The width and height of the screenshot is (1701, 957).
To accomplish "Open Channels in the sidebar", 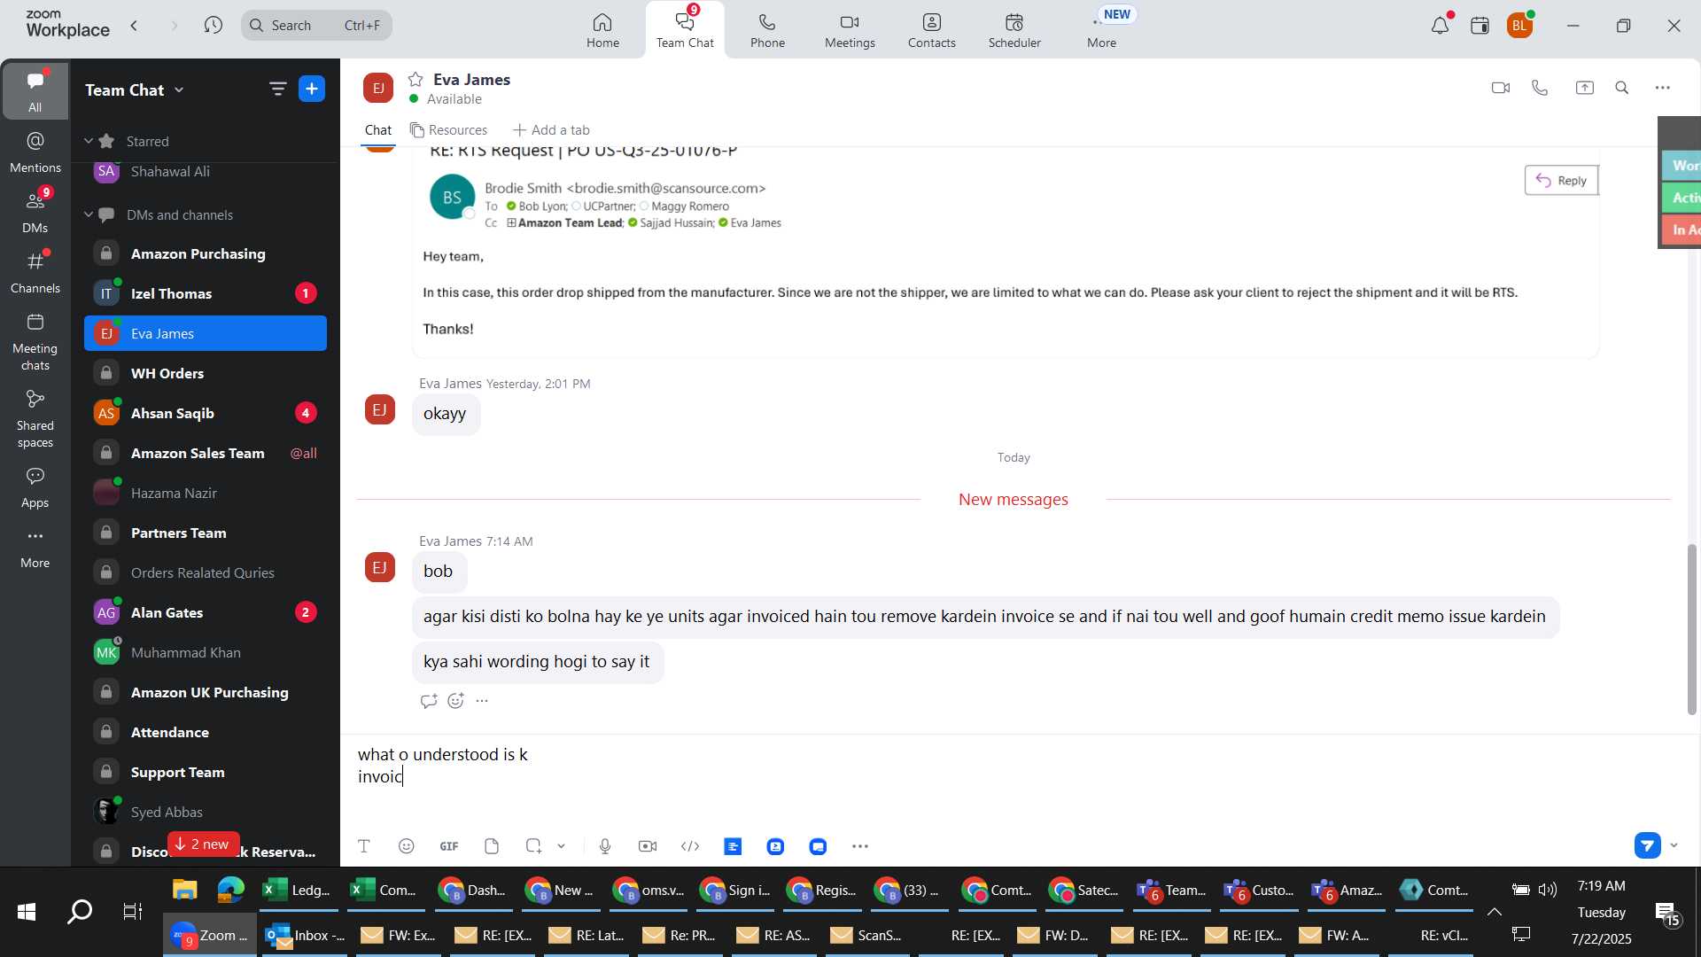I will pyautogui.click(x=35, y=272).
